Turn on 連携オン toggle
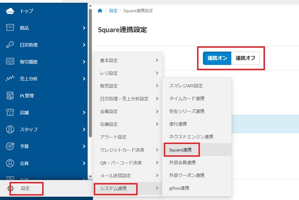 pos(217,58)
